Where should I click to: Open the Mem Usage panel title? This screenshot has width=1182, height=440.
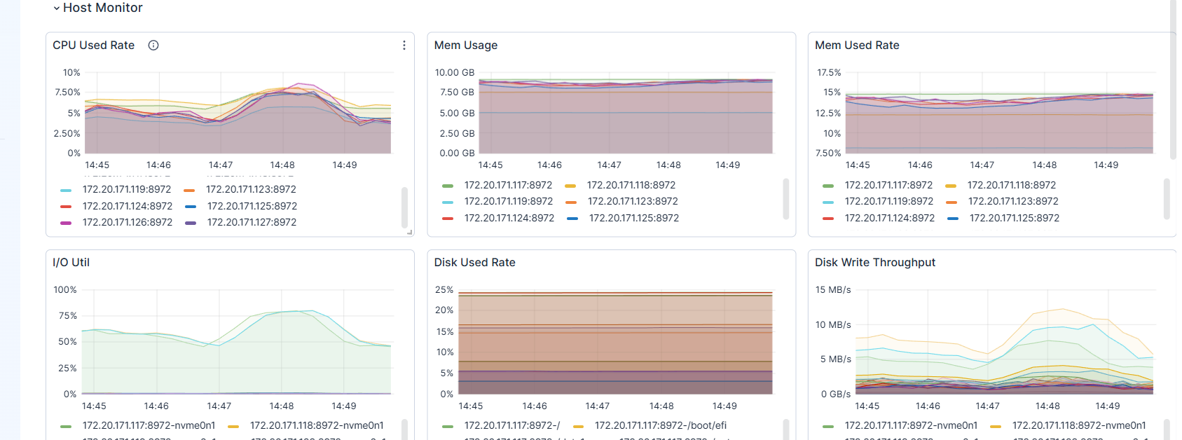(466, 46)
